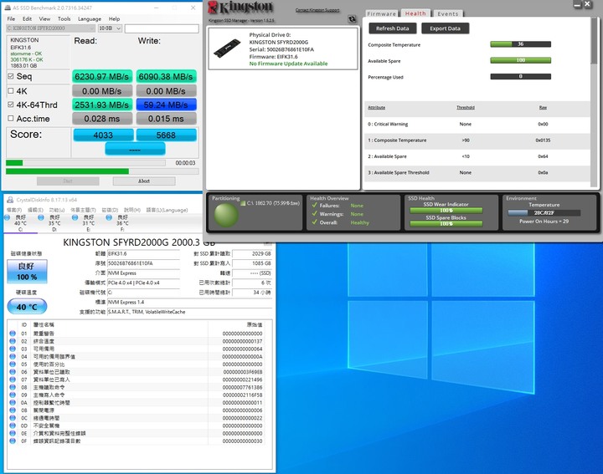Screen dimensions: 603x474
Task: Click the C: partition color square legend
Action: (243, 203)
